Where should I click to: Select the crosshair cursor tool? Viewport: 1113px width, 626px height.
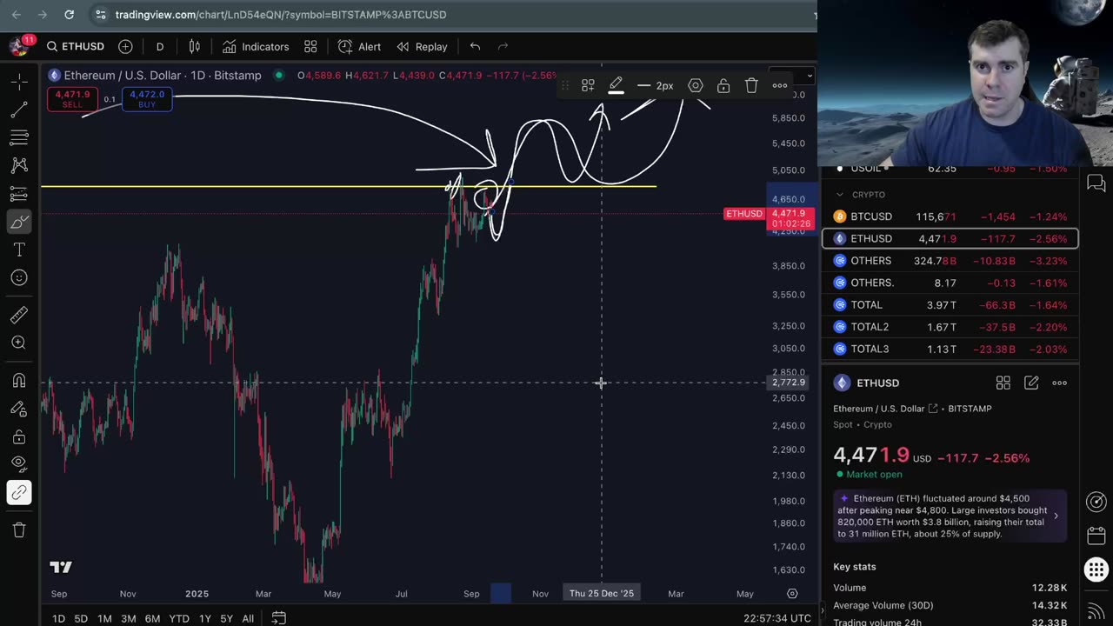click(19, 82)
